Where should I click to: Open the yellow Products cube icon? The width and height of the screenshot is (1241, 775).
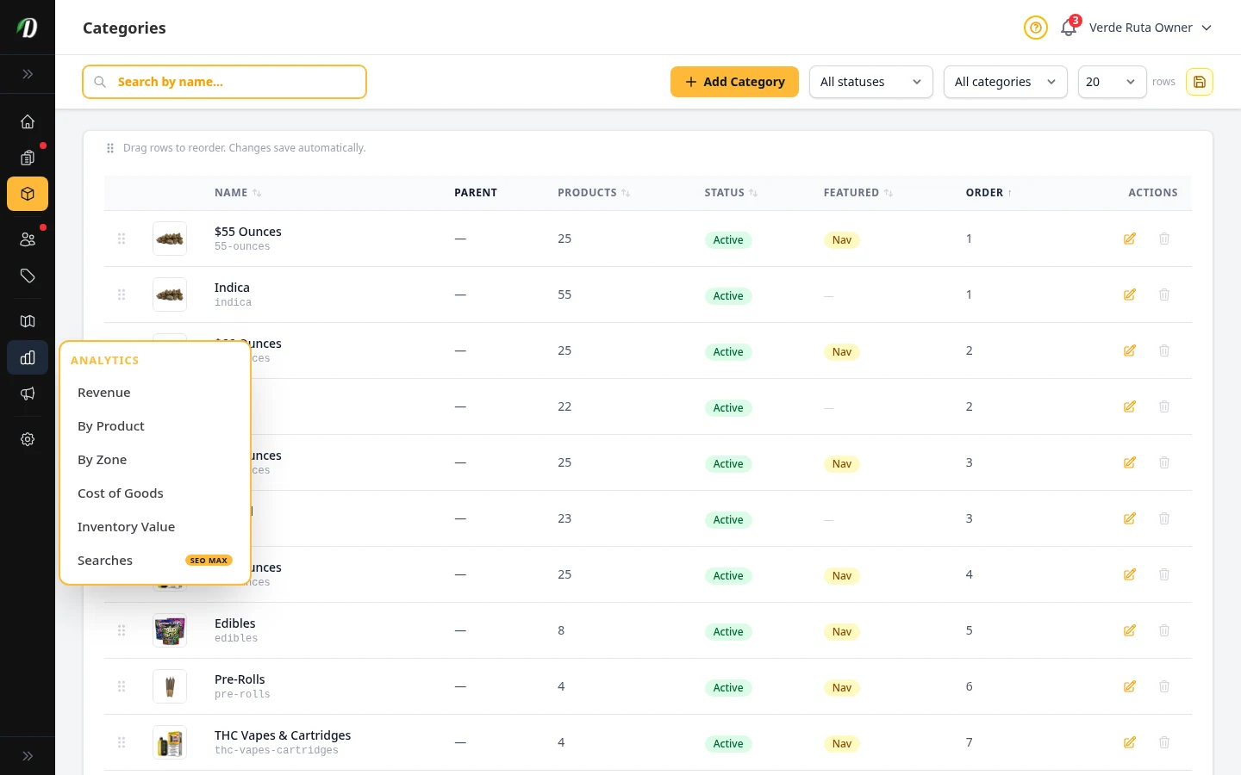point(28,194)
